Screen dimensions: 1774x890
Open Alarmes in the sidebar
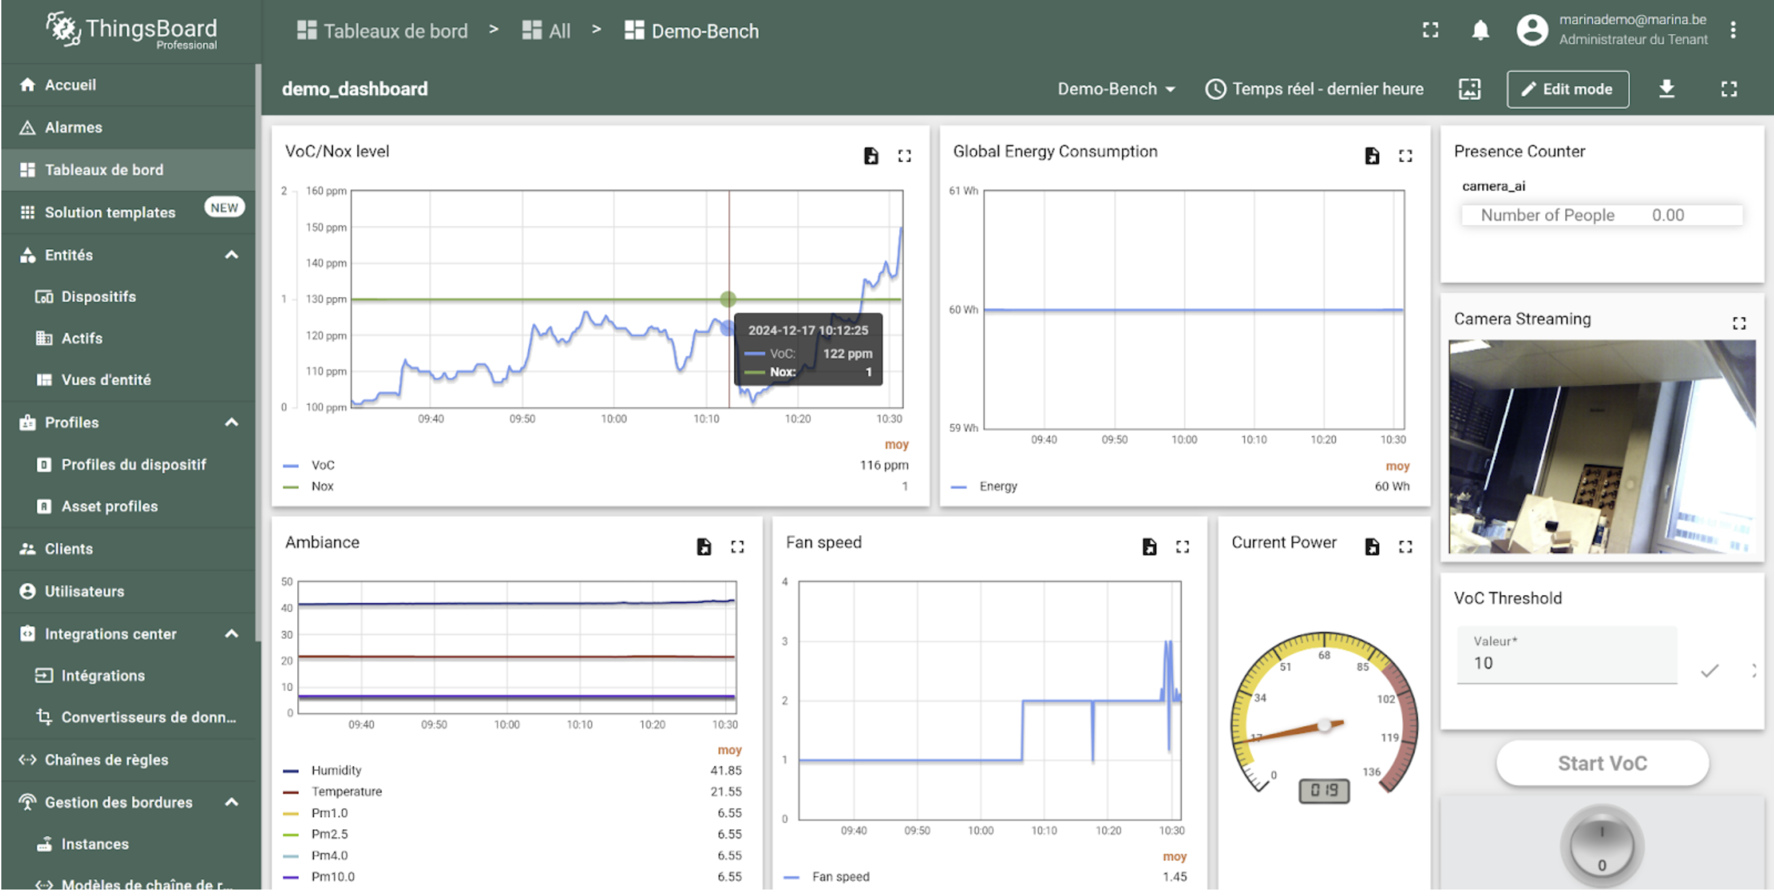point(73,127)
